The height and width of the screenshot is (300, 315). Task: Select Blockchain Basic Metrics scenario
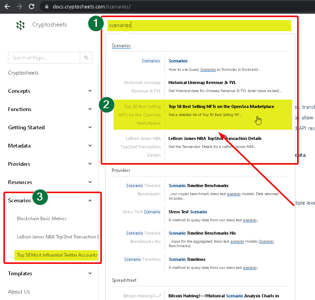pyautogui.click(x=42, y=219)
